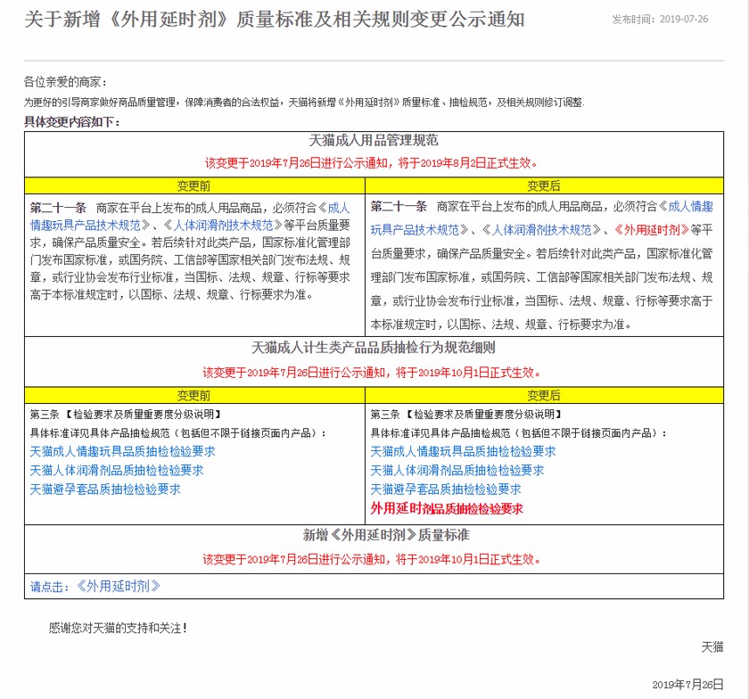
Task: Click 《外用延时剂》 link after 请点击
Action: [116, 586]
